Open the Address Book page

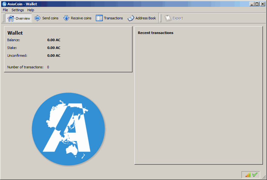142,18
